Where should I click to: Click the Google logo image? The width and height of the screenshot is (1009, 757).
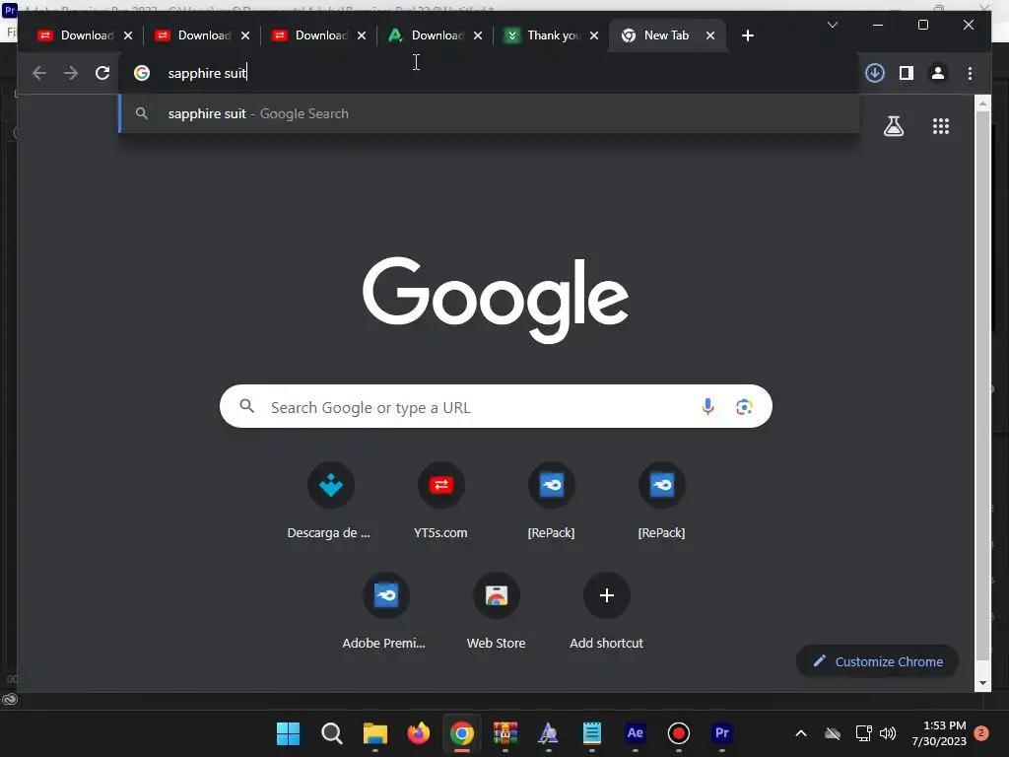tap(496, 300)
